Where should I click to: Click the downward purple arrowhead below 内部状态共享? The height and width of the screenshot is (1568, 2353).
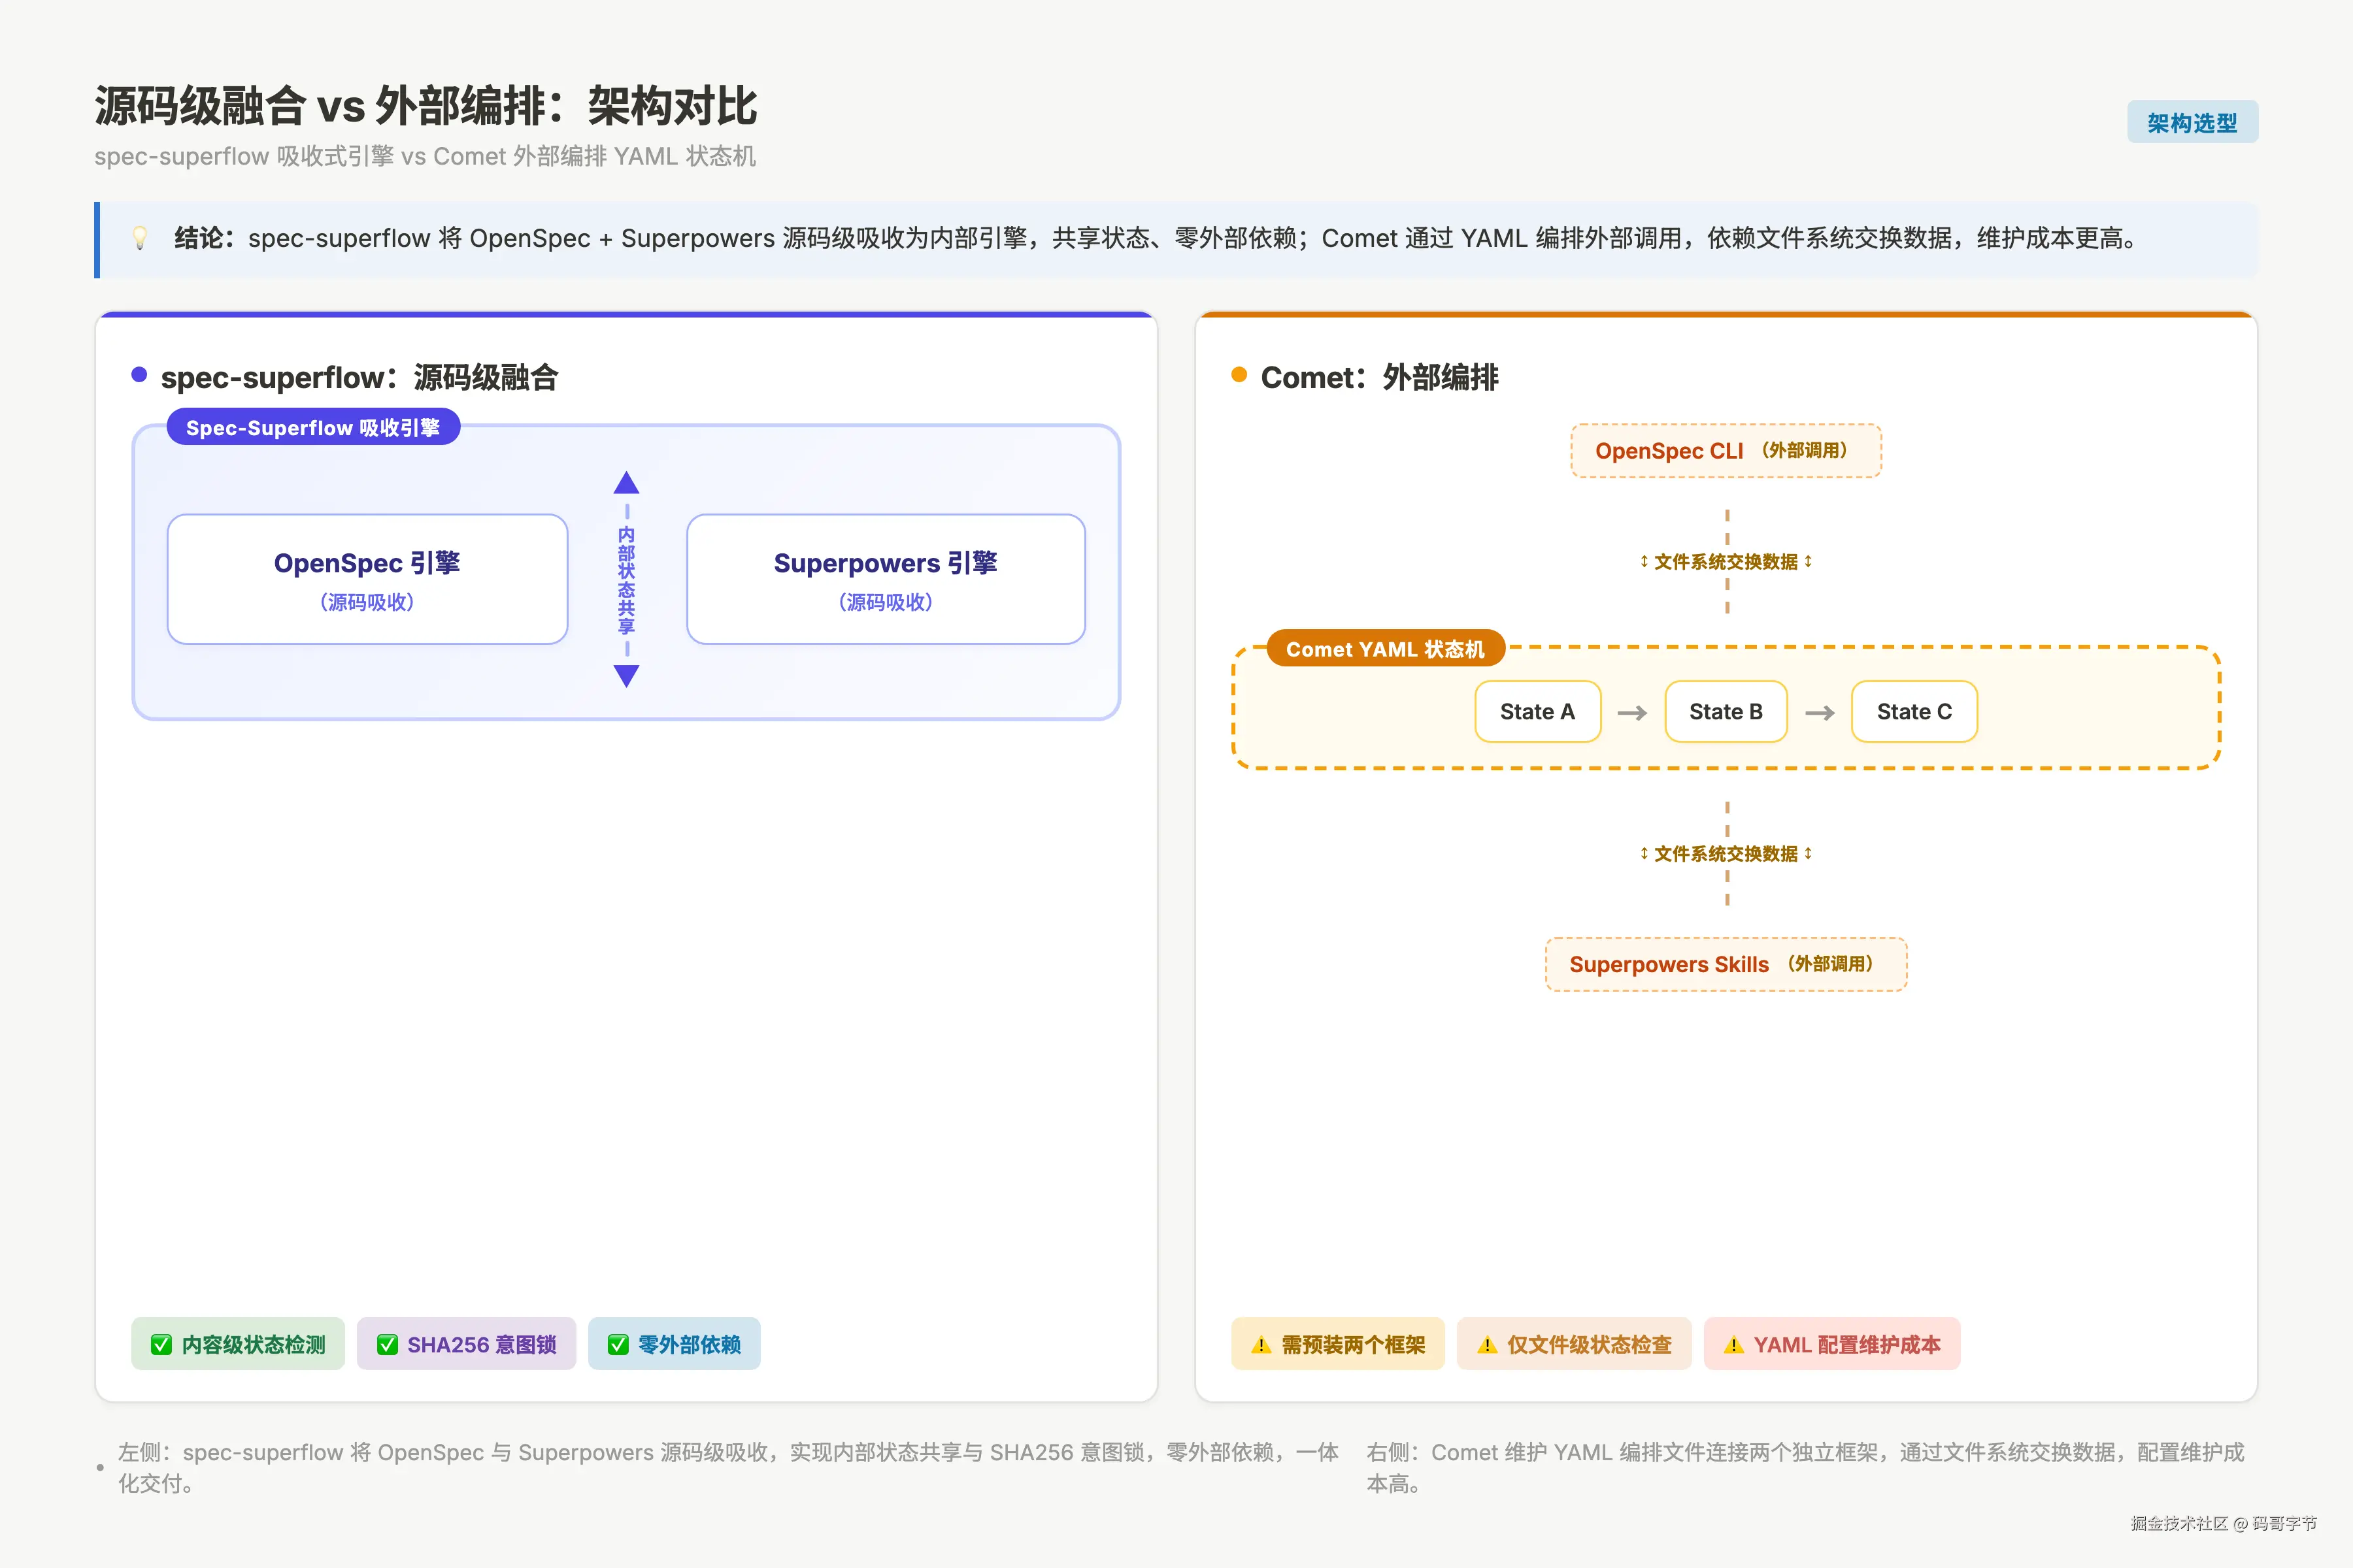pyautogui.click(x=626, y=676)
